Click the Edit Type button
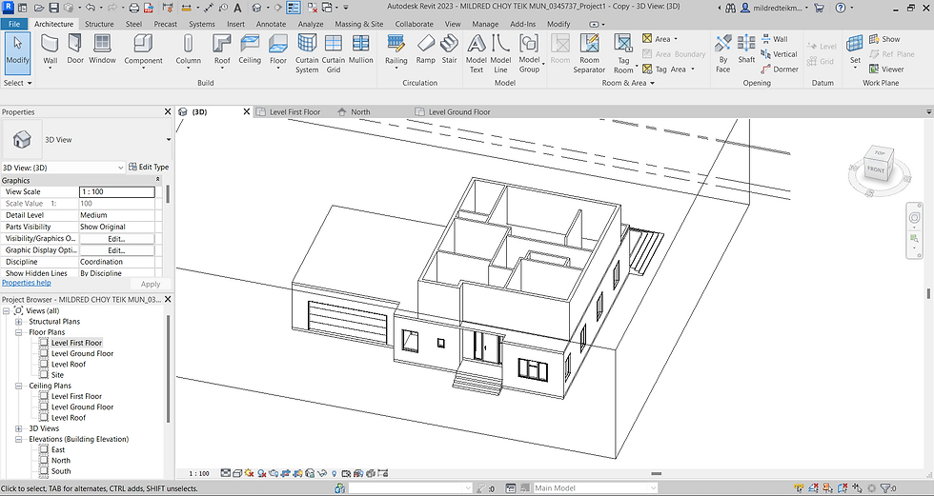 pyautogui.click(x=149, y=168)
